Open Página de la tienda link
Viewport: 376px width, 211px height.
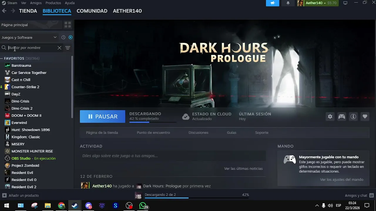point(102,132)
